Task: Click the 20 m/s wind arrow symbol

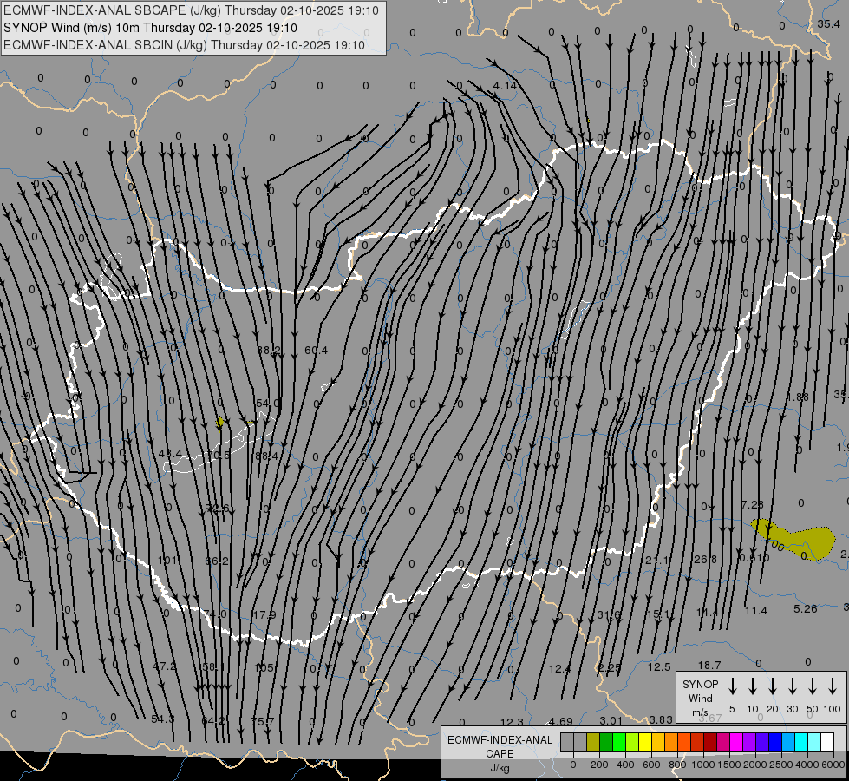Action: [x=773, y=686]
